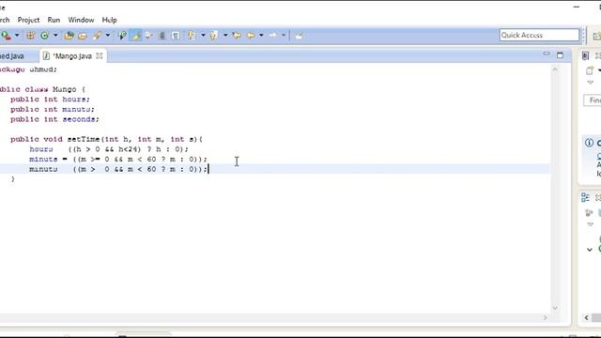Image resolution: width=601 pixels, height=338 pixels.
Task: Click the 'public int minuts;' code line
Action: click(x=53, y=109)
